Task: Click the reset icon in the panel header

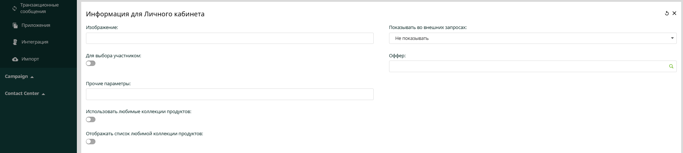Action: pyautogui.click(x=667, y=13)
